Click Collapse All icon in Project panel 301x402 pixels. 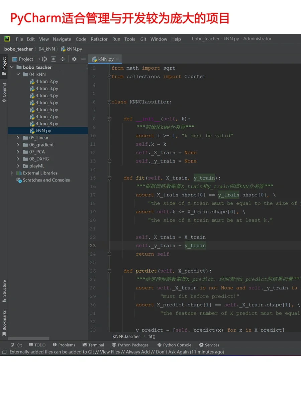click(63, 59)
